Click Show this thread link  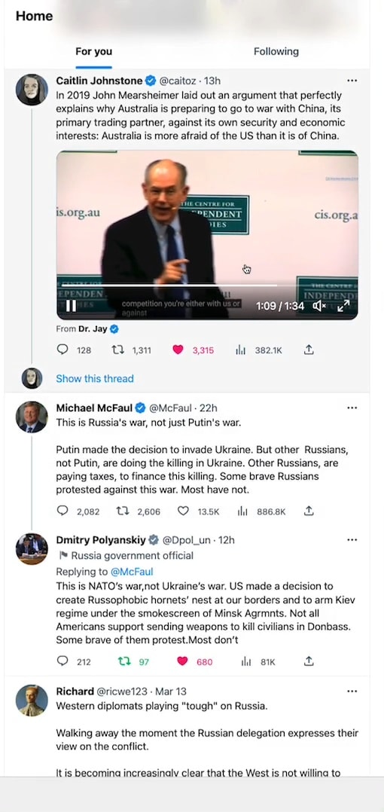pyautogui.click(x=95, y=379)
